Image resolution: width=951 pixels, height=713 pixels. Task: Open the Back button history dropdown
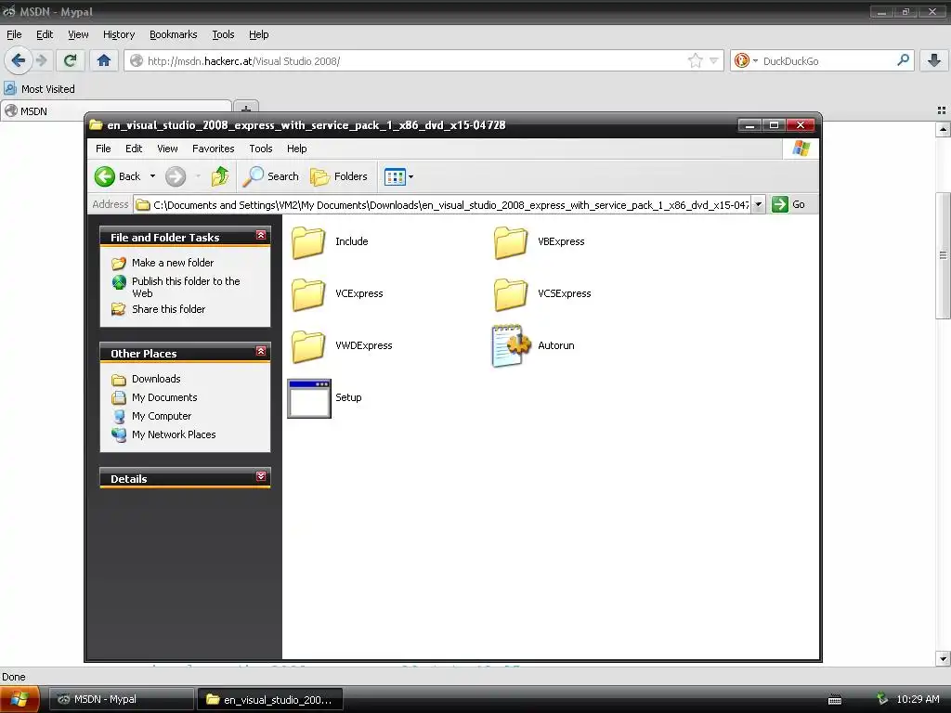153,176
